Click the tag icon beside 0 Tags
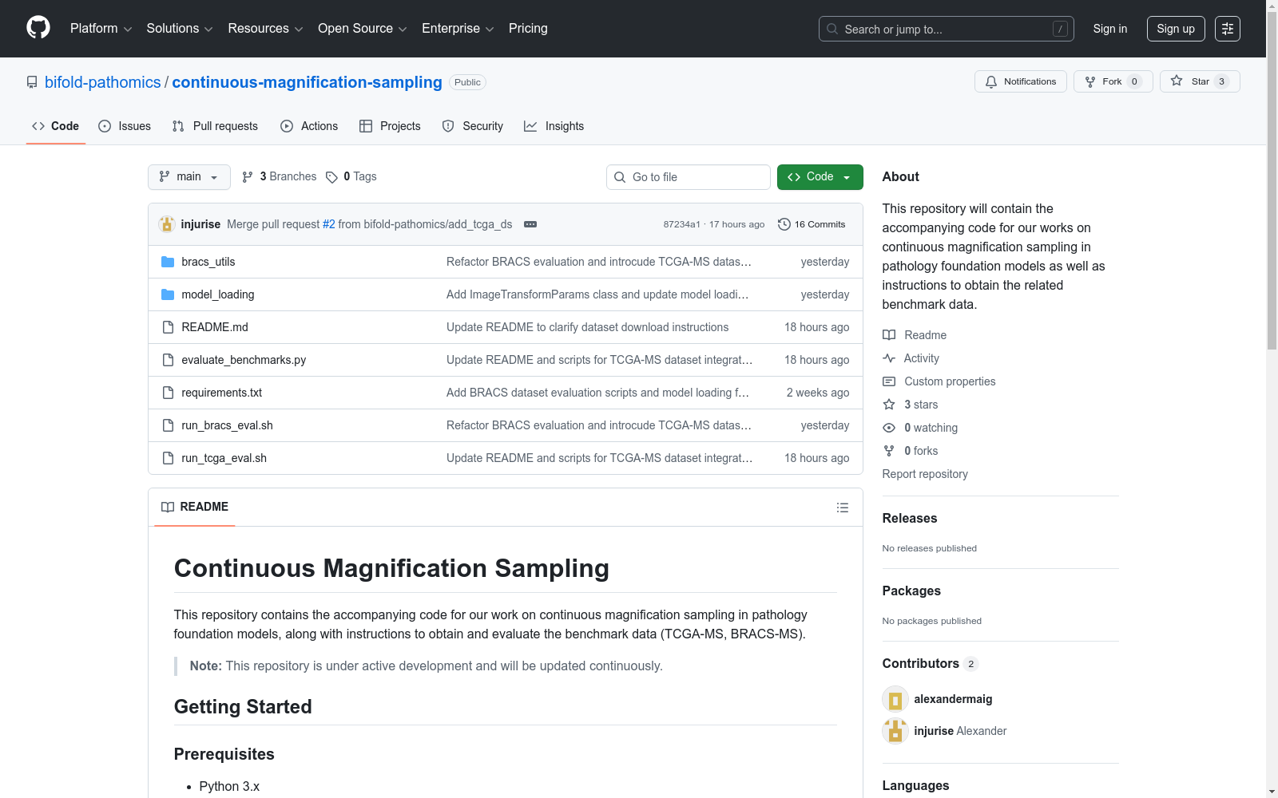 coord(331,177)
